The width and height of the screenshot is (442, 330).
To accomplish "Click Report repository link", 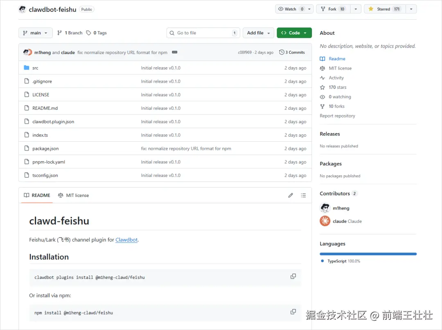I will 337,115.
